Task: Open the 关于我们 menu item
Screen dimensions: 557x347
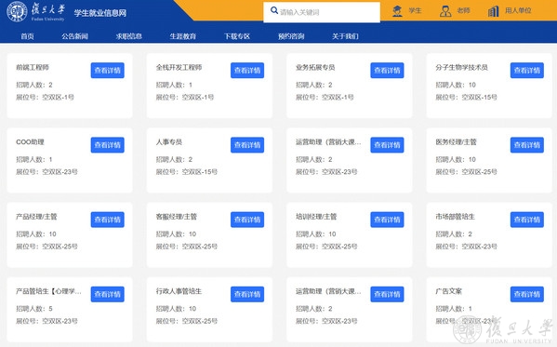Action: pyautogui.click(x=345, y=36)
